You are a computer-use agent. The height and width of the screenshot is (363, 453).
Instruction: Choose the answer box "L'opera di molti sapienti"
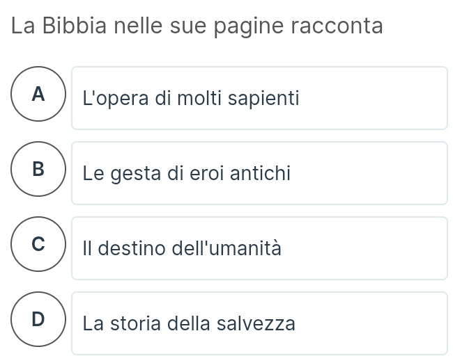coord(259,98)
